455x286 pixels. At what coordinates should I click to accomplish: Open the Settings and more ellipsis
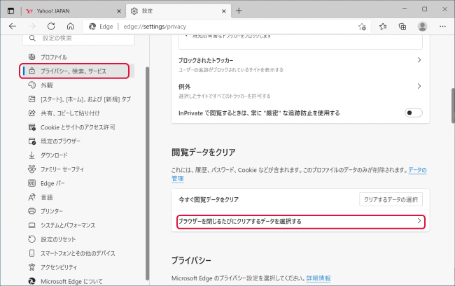point(442,27)
